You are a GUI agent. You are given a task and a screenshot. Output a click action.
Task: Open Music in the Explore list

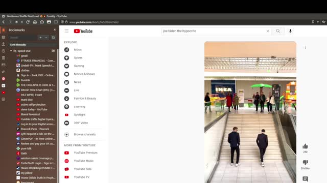coord(78,50)
